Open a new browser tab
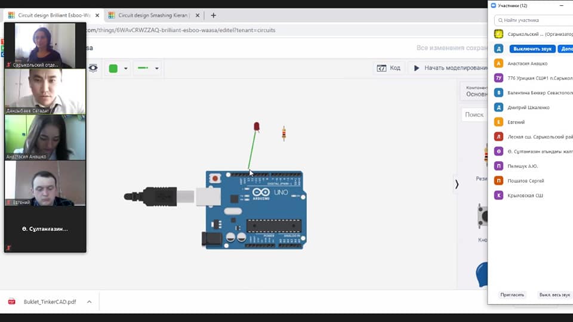 (x=214, y=15)
